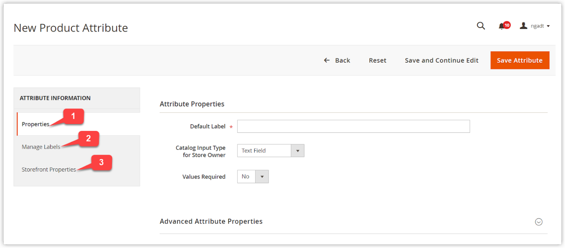Image resolution: width=565 pixels, height=248 pixels.
Task: Click the Reset link
Action: pyautogui.click(x=377, y=60)
